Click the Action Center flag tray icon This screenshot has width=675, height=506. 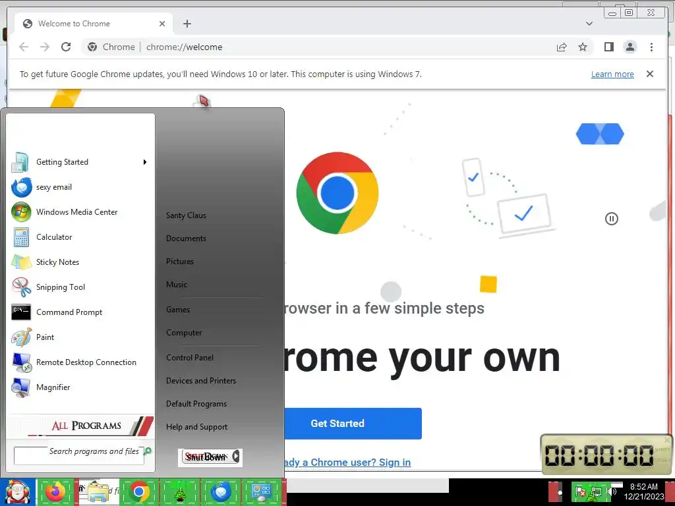pos(581,492)
